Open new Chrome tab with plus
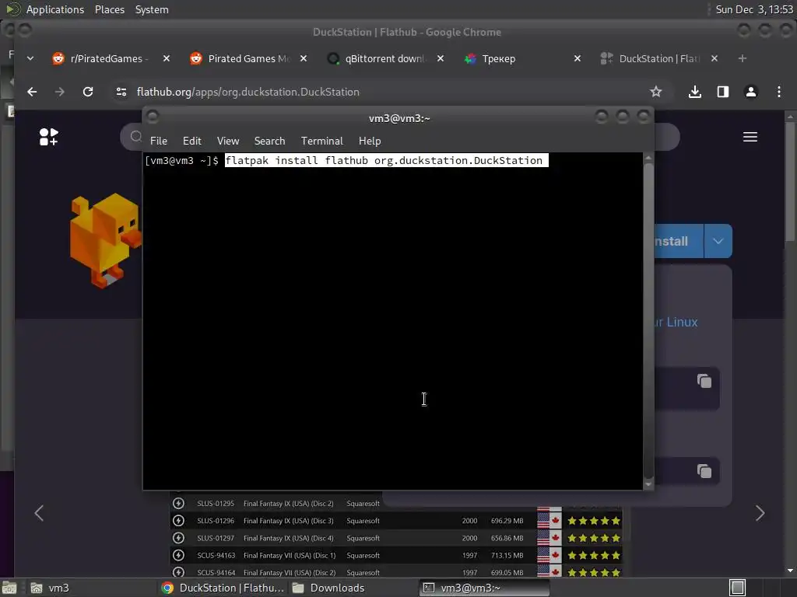Viewport: 797px width, 597px height. click(x=742, y=59)
